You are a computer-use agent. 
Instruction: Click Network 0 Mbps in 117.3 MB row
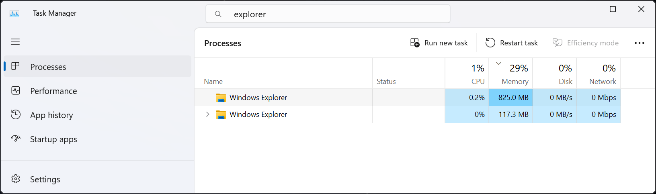599,114
